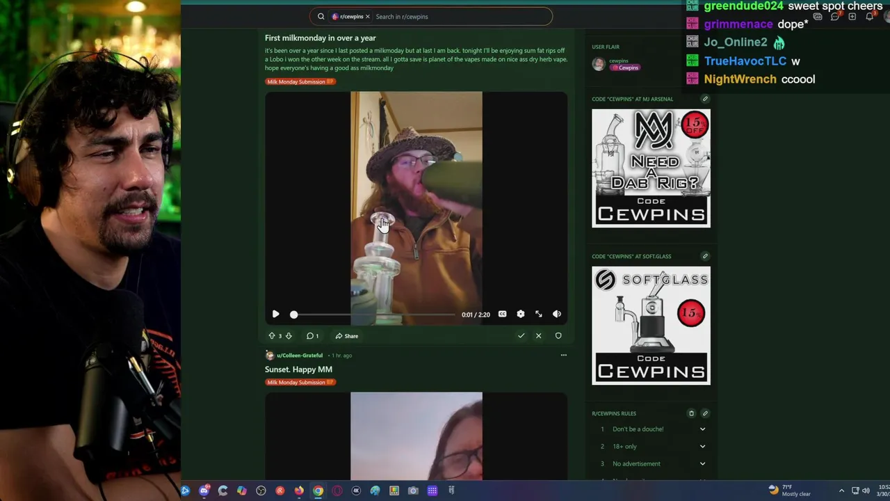
Task: Expand the video to fullscreen
Action: (x=538, y=315)
